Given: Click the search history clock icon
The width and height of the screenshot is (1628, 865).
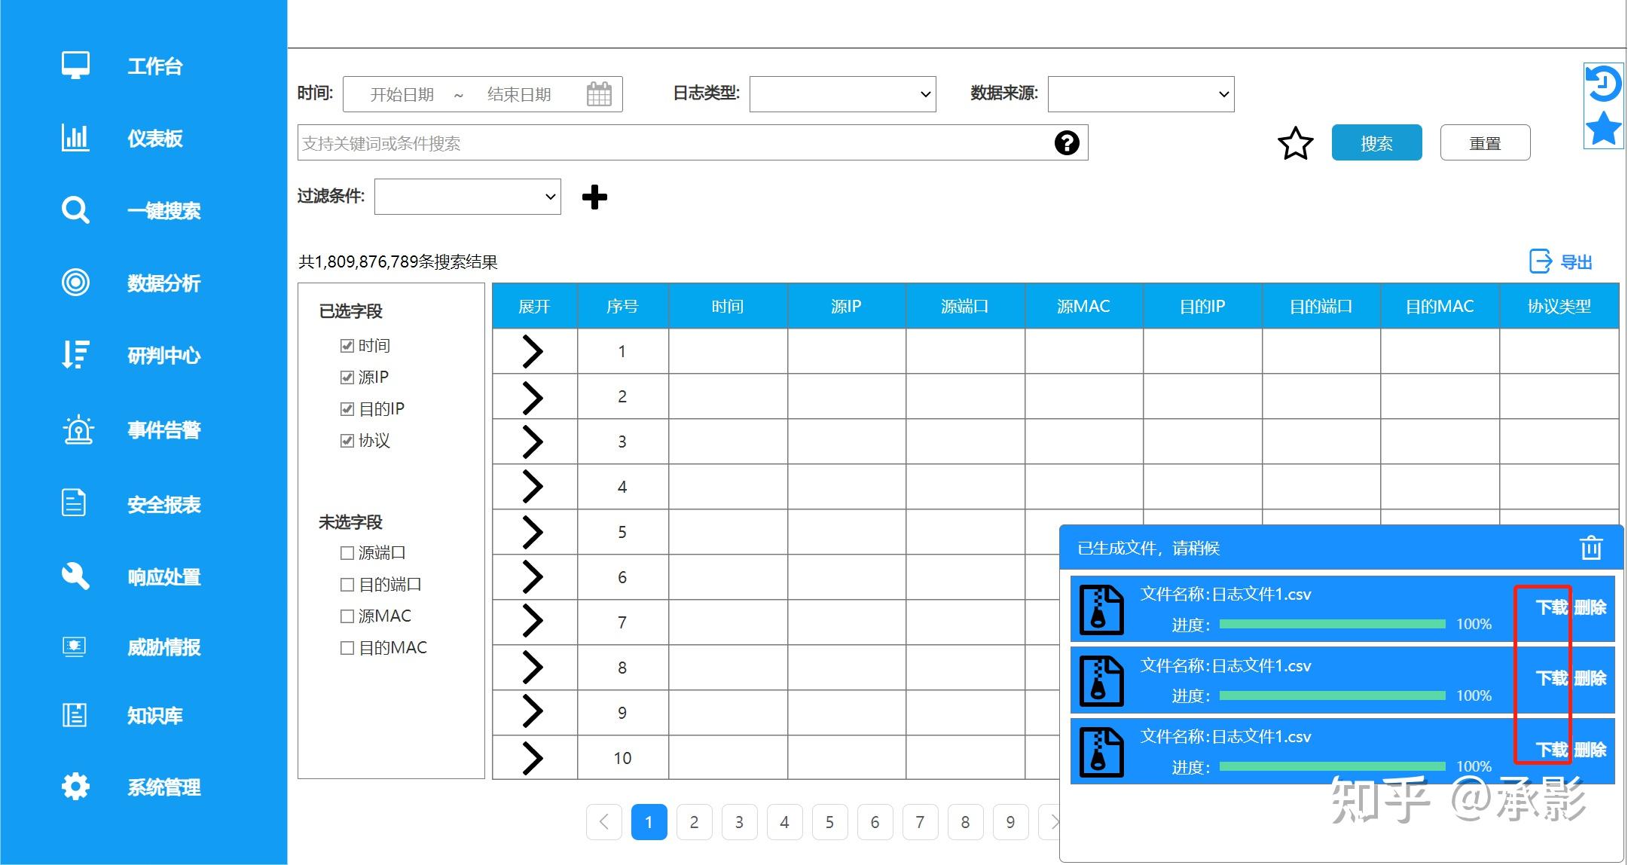Looking at the screenshot, I should click(1604, 84).
